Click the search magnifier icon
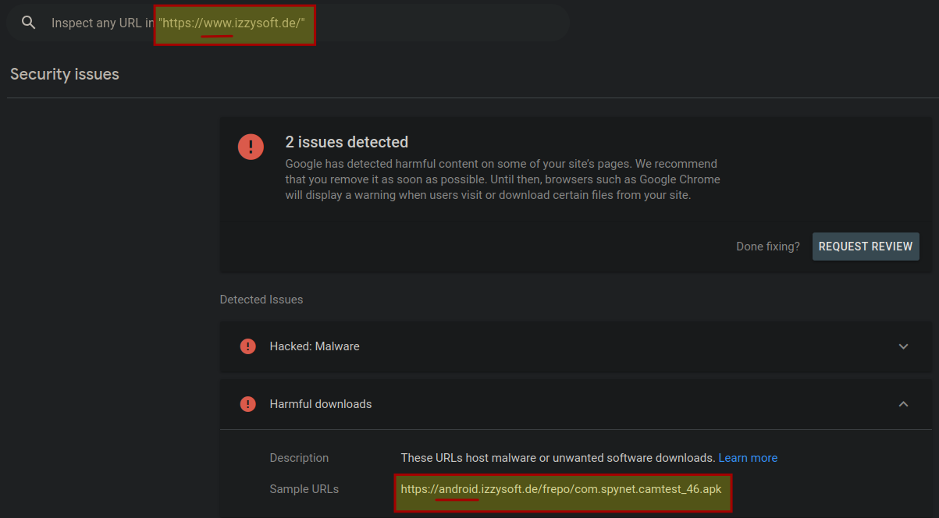Screen dimensions: 939x518 pos(29,23)
